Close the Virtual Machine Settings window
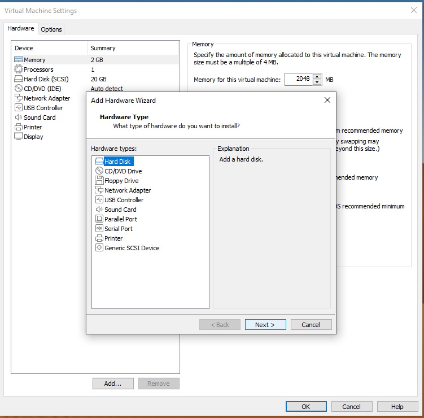This screenshot has width=424, height=418. (413, 10)
